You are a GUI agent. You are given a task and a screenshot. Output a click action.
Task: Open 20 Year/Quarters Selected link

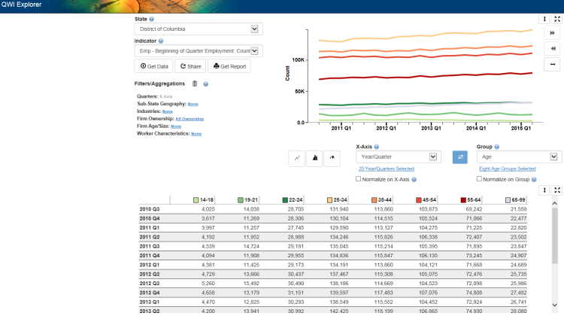(386, 169)
